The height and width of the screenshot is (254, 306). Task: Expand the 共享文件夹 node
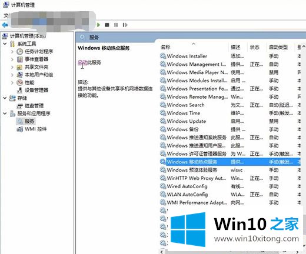[12, 67]
